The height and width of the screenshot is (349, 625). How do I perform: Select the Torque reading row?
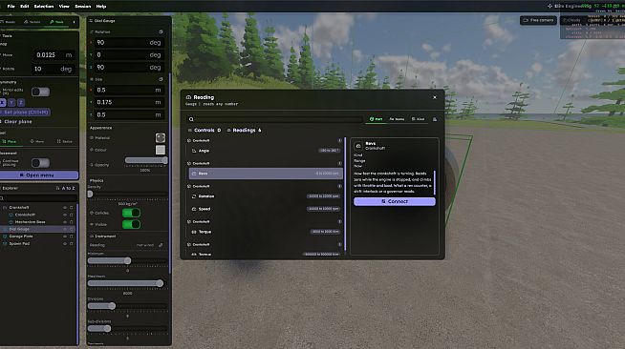click(x=266, y=232)
